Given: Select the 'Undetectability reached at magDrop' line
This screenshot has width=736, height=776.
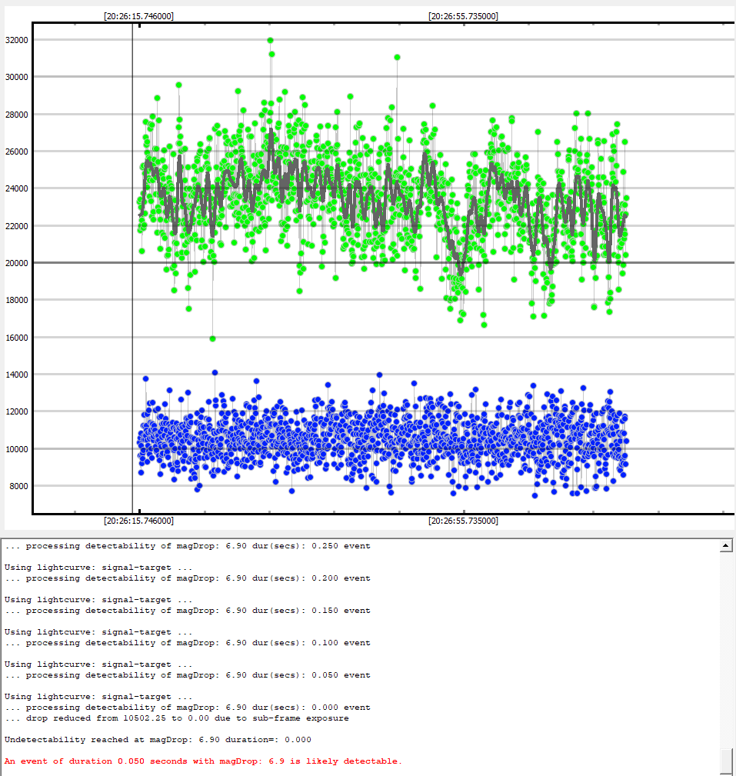Looking at the screenshot, I should tap(158, 740).
